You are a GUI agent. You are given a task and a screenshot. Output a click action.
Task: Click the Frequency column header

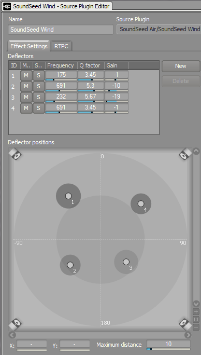click(x=61, y=66)
